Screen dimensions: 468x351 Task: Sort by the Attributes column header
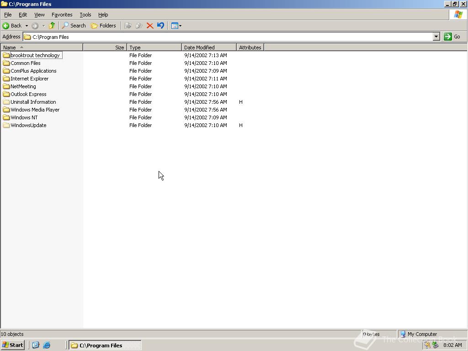pos(250,48)
